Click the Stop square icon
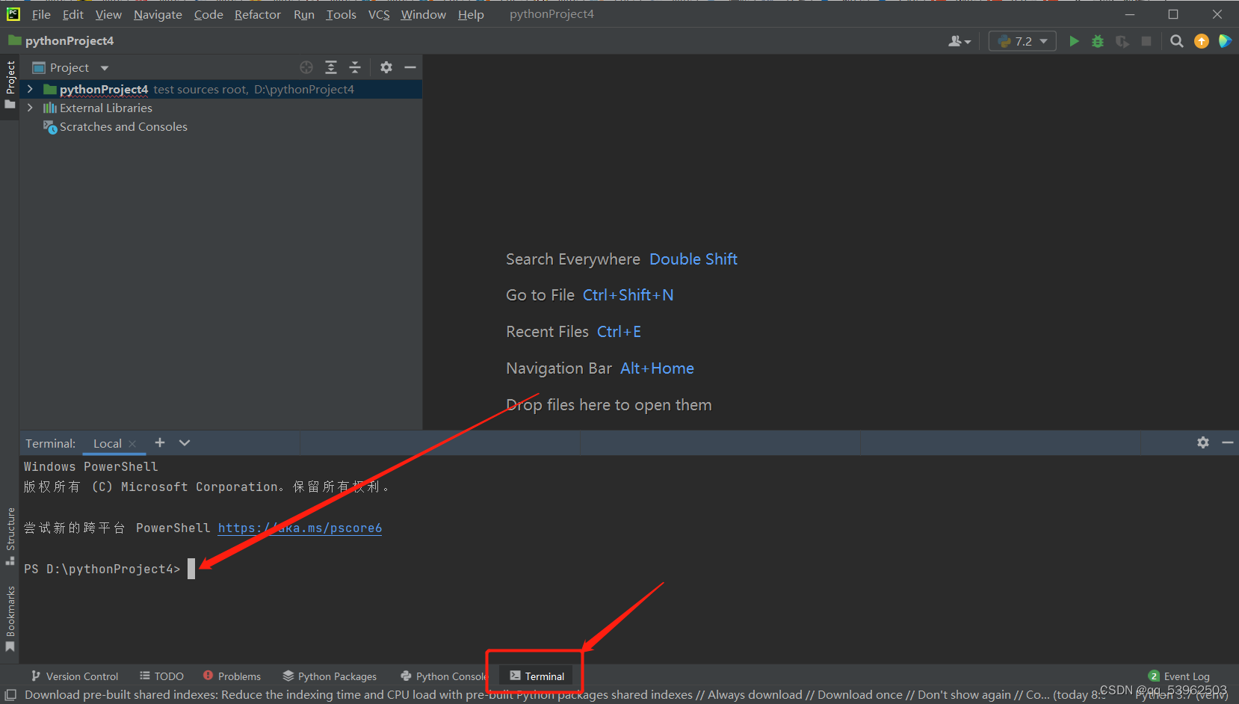The width and height of the screenshot is (1239, 704). (1146, 41)
